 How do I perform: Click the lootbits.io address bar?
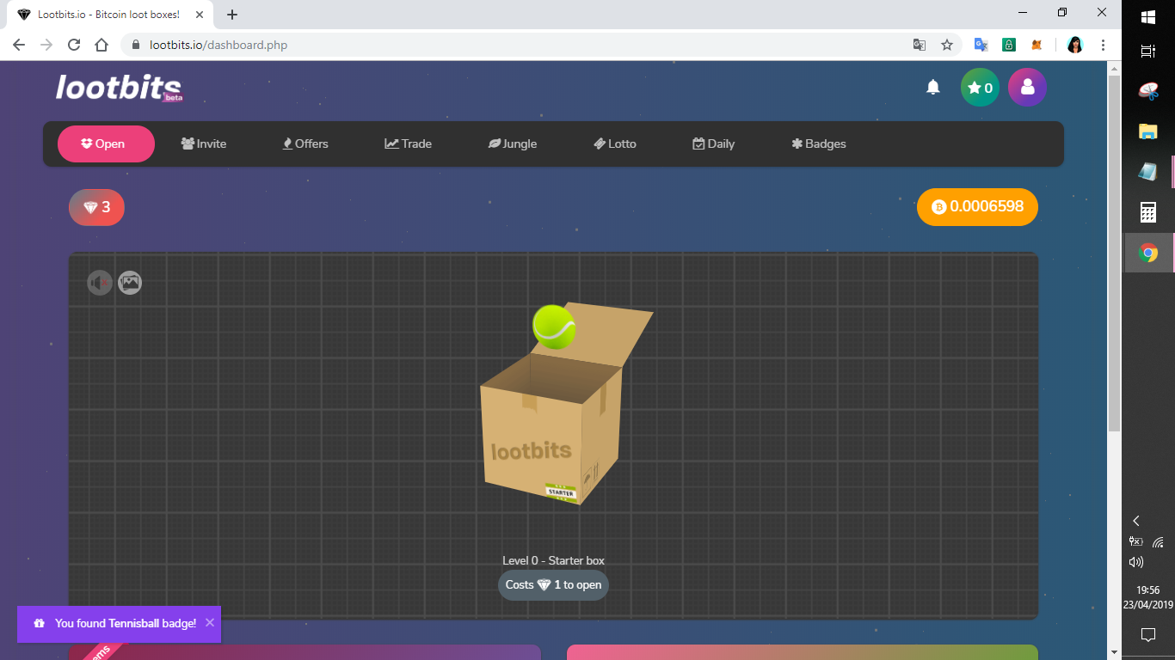coord(516,45)
